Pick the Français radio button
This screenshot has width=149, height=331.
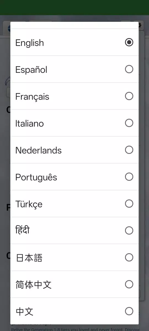(129, 96)
